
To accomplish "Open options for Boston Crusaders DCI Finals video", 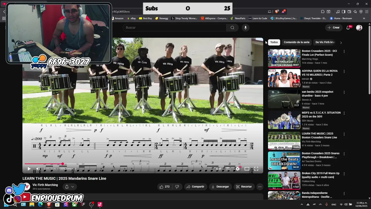I will pos(344,51).
